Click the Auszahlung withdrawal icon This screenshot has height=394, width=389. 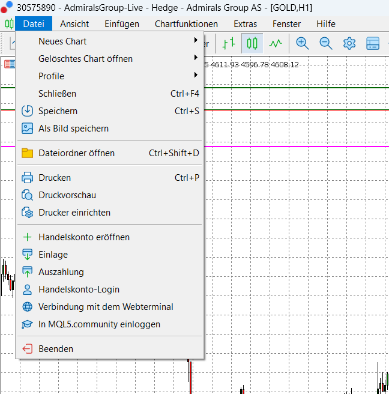[27, 272]
